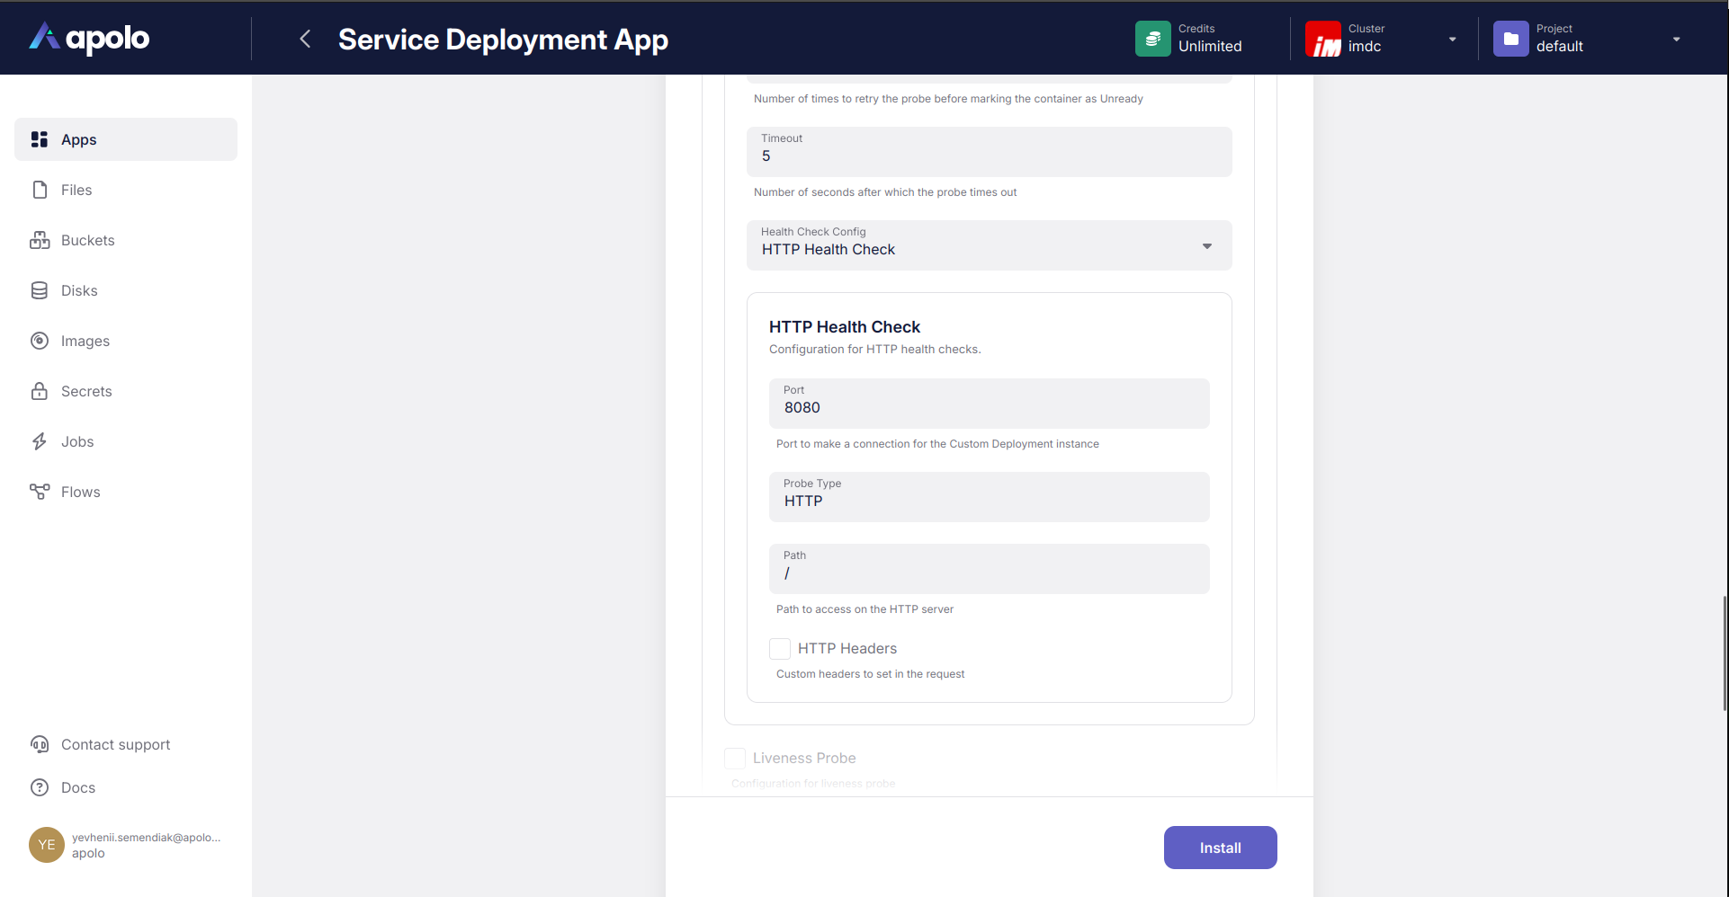Image resolution: width=1729 pixels, height=897 pixels.
Task: Open the Docs link
Action: coord(77,787)
